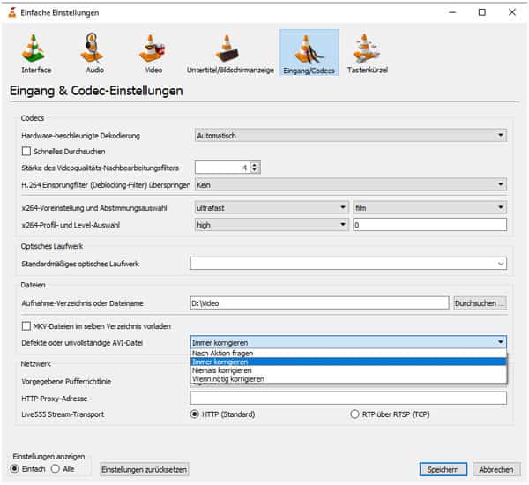
Task: Open Hardware-beschleunigte Dekodierung dropdown
Action: pyautogui.click(x=351, y=136)
